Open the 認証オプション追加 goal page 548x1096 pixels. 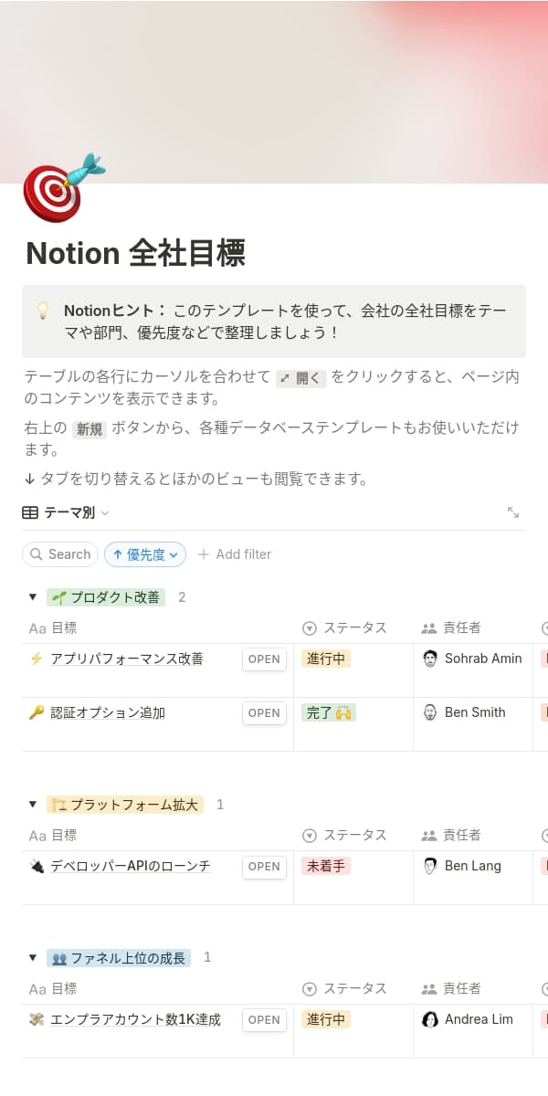(x=108, y=712)
